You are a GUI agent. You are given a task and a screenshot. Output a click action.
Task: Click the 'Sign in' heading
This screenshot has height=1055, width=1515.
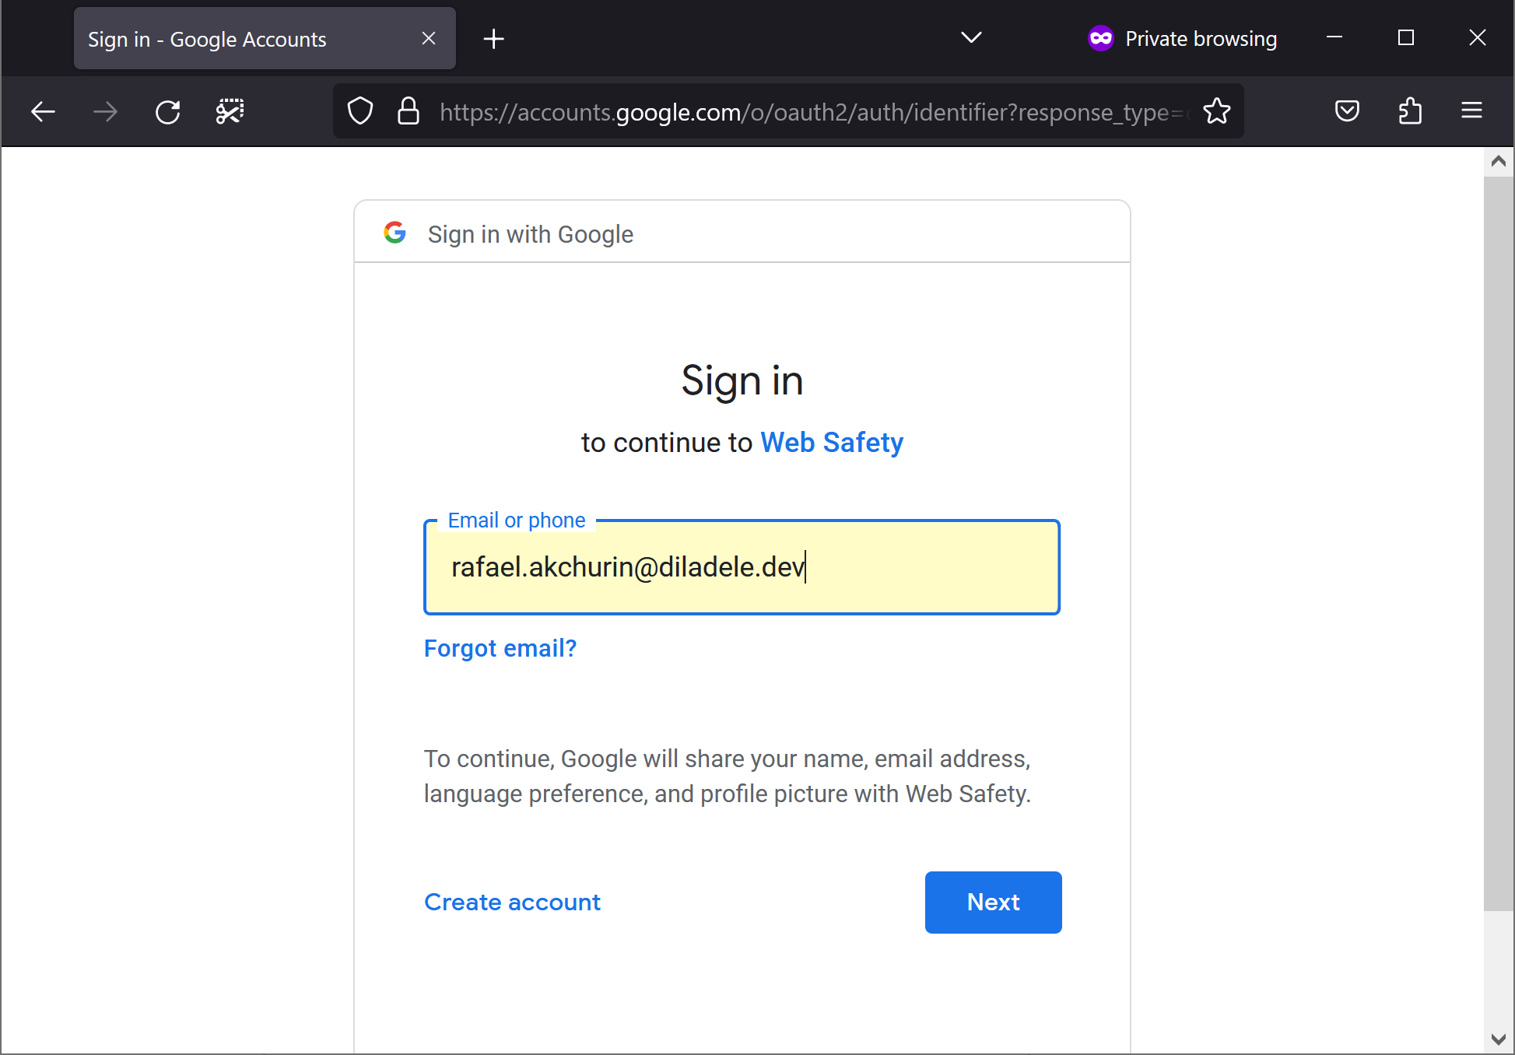(742, 380)
